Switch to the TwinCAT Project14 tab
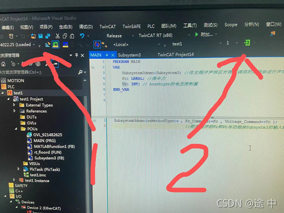Viewport: 284px width, 213px height. pyautogui.click(x=175, y=54)
